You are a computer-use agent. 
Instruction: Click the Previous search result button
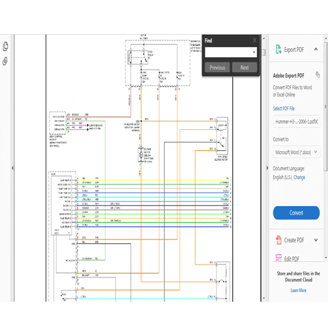point(217,68)
